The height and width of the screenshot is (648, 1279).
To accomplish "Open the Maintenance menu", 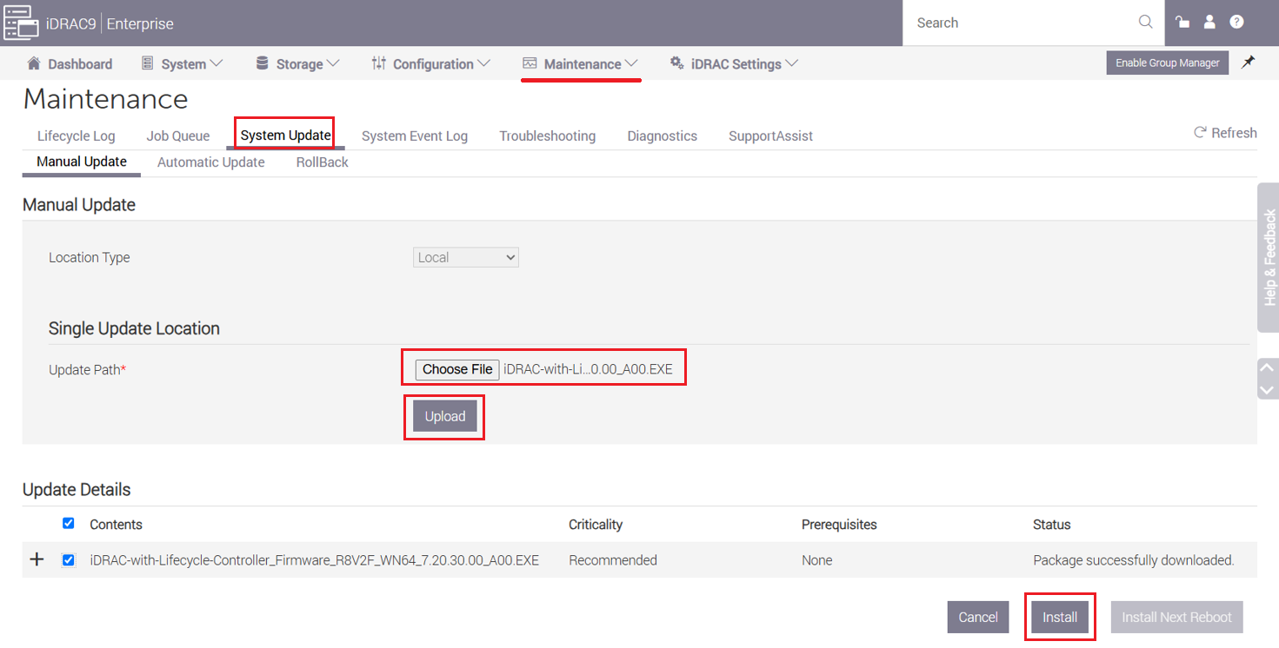I will coord(581,64).
